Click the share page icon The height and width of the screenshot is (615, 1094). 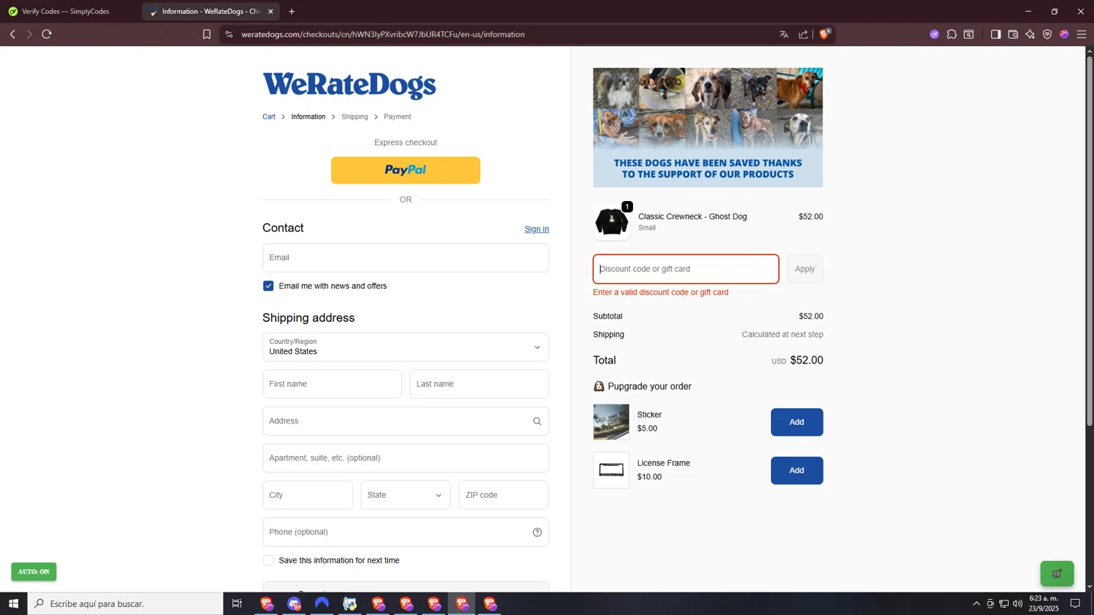click(804, 34)
